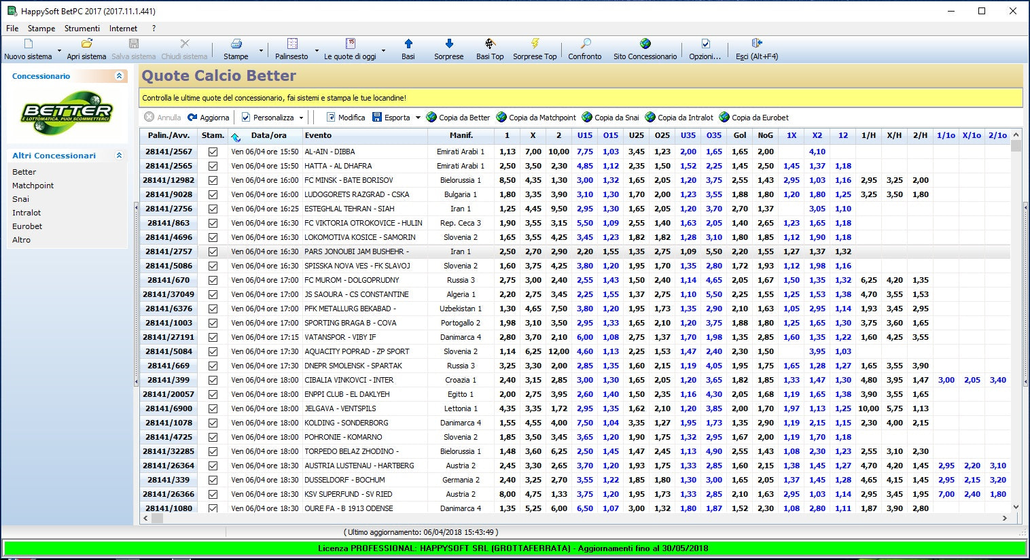Uncheck the ESTEGHLAL TEHRAN - SIAH checkbox
This screenshot has width=1030, height=560.
213,209
